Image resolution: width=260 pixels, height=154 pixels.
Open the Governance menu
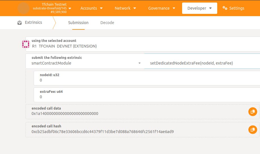pos(162,8)
